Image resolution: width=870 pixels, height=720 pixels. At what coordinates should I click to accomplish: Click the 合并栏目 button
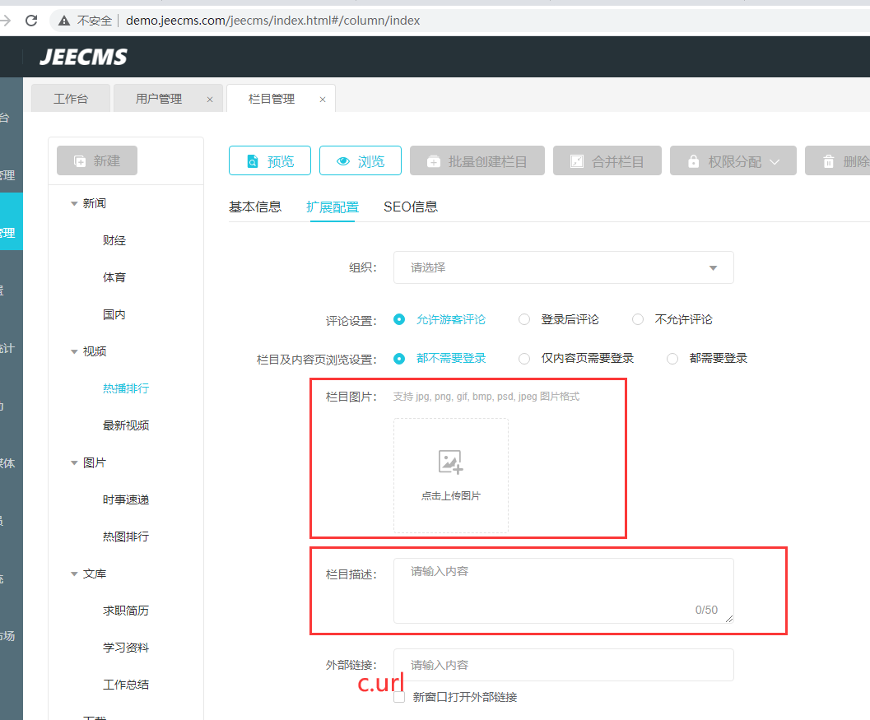(x=607, y=161)
